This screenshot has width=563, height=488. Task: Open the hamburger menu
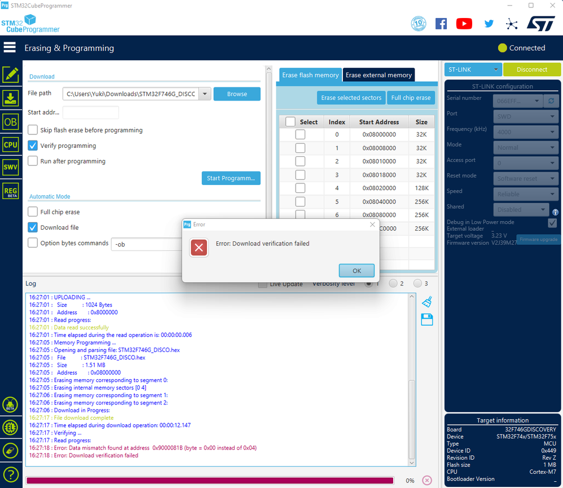[x=10, y=47]
